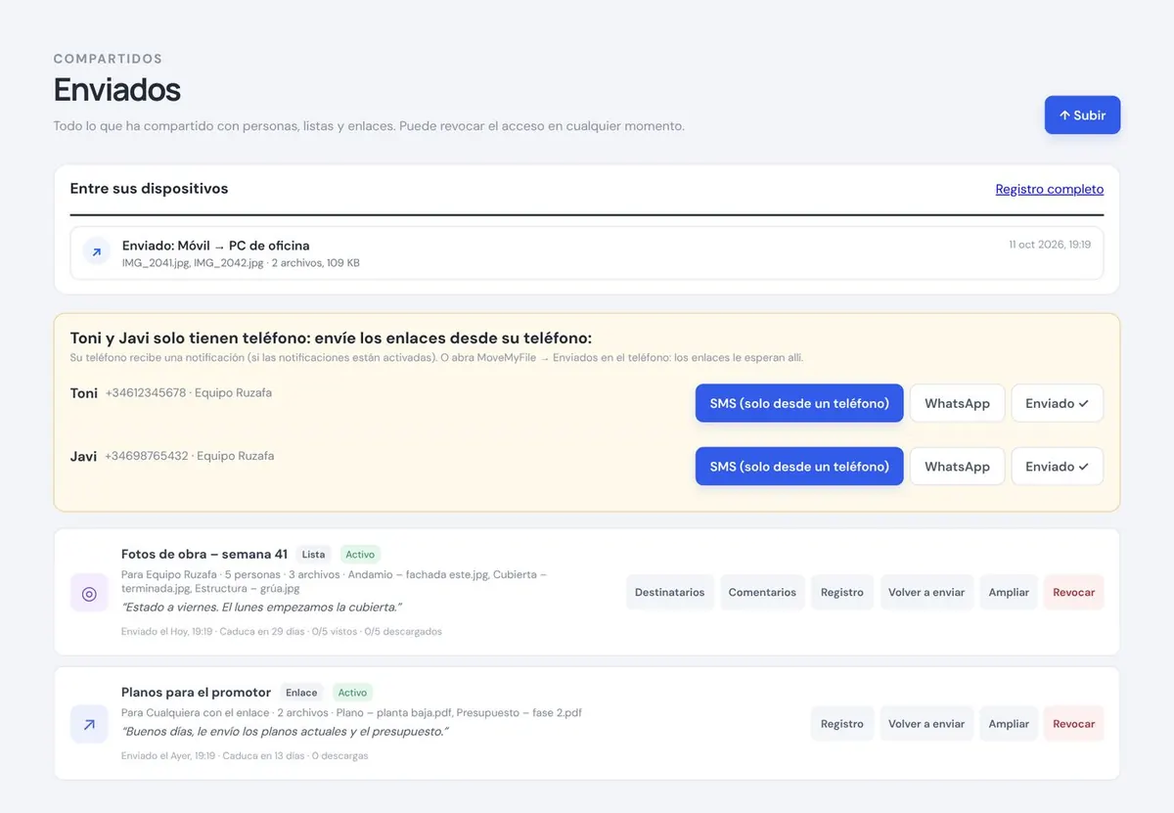The image size is (1174, 813).
Task: Click the Subir upload button
Action: pyautogui.click(x=1082, y=115)
